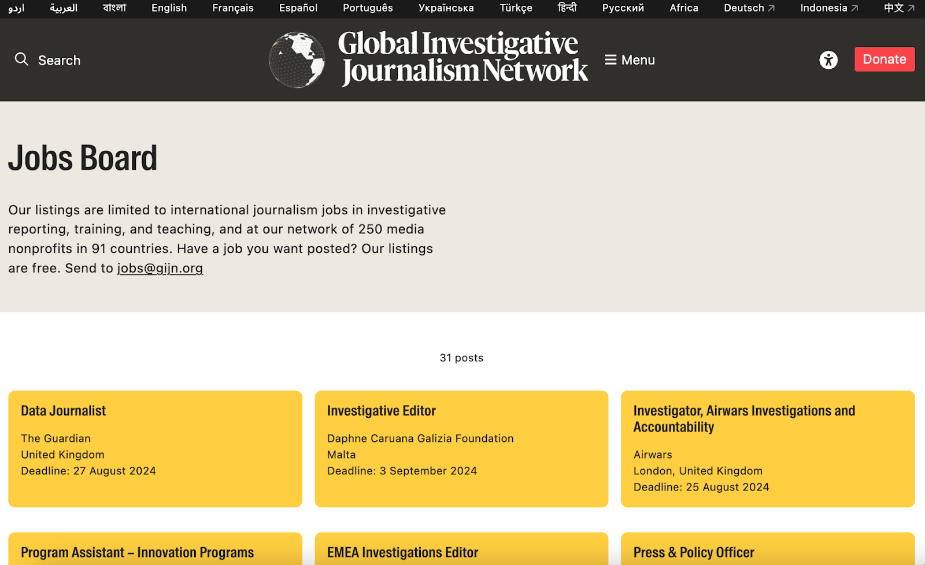
Task: Click 'United Kingdom' under The Guardian
Action: click(62, 455)
